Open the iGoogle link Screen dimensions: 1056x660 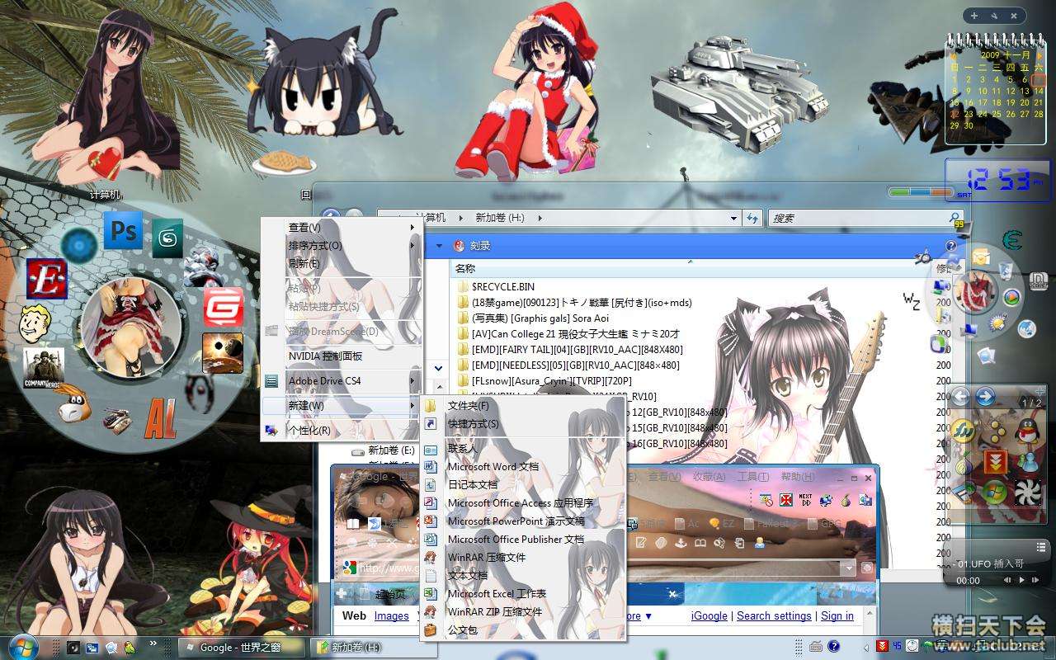point(709,615)
